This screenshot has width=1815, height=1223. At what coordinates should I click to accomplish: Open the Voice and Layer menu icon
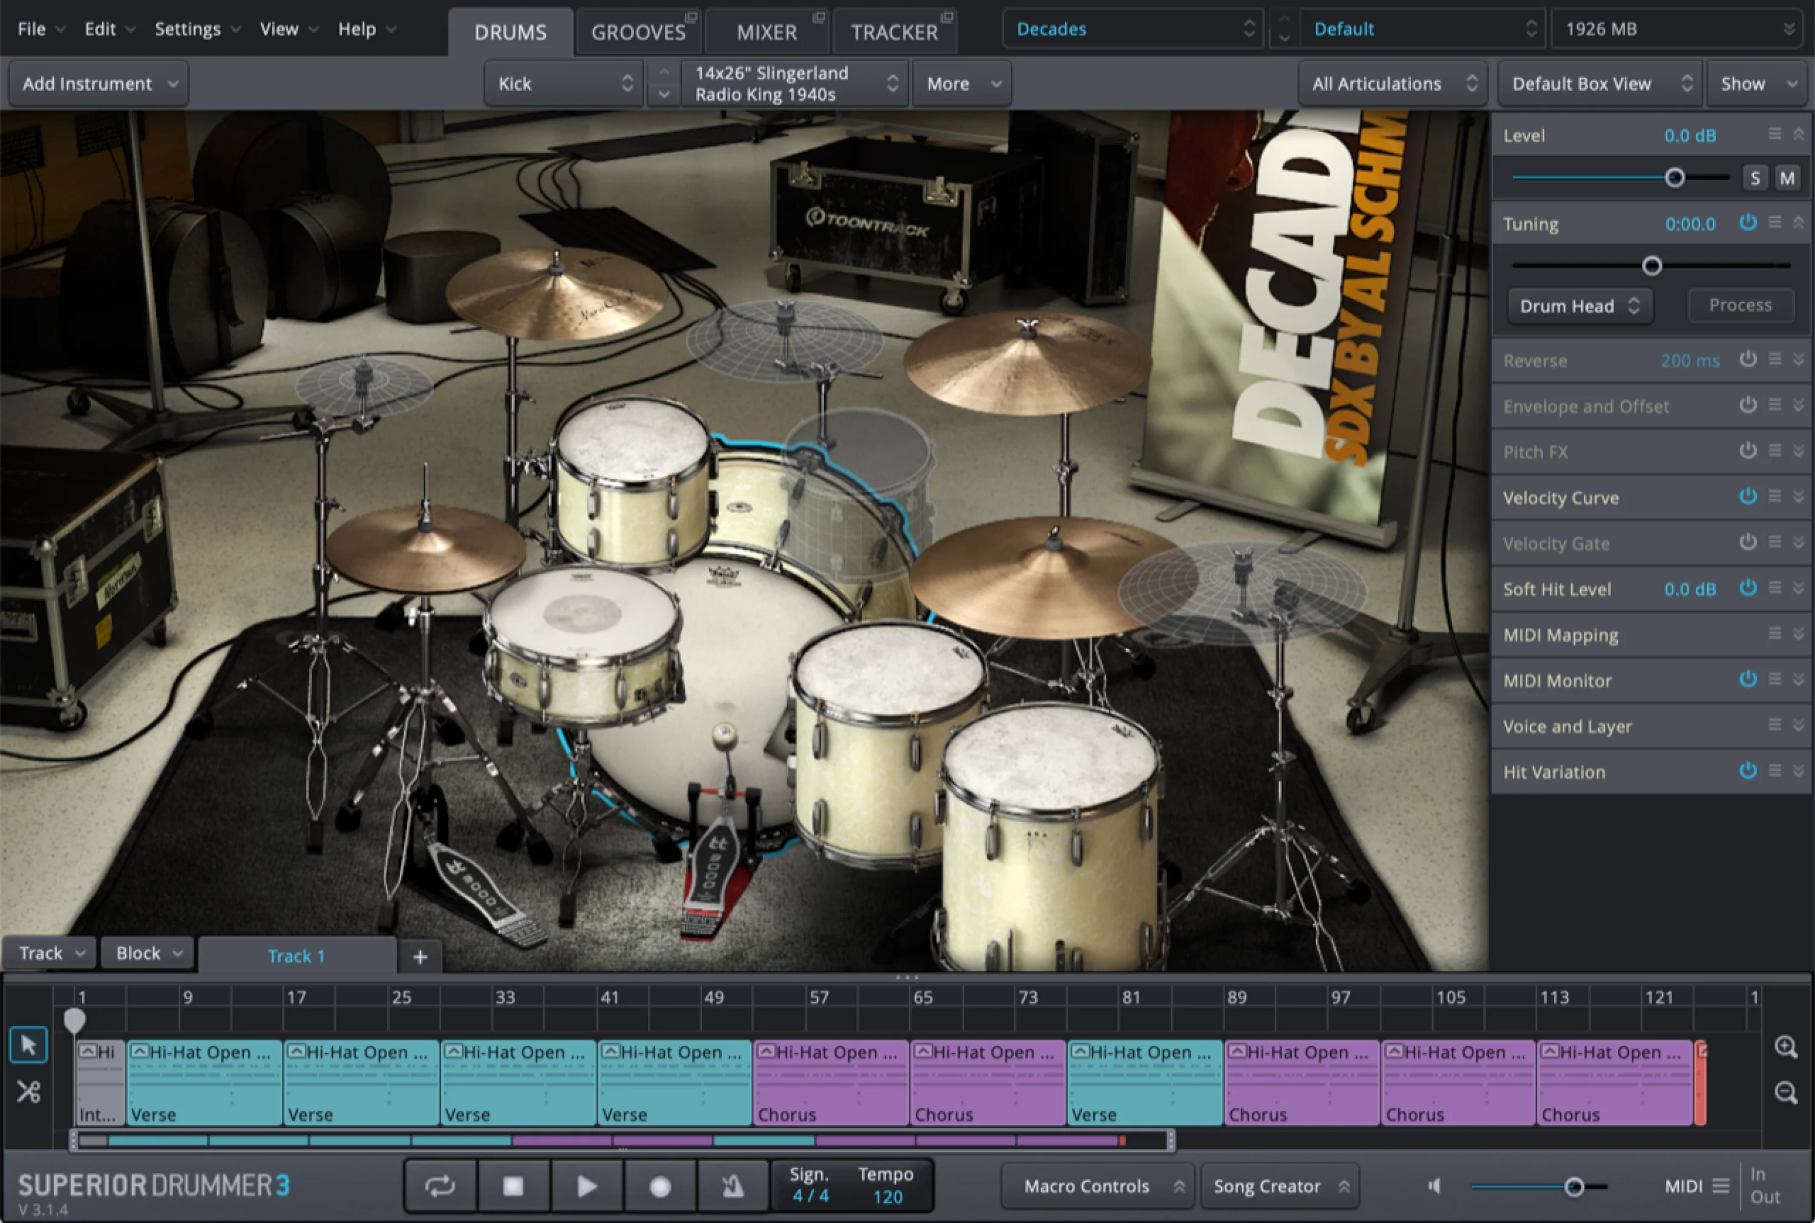coord(1774,725)
